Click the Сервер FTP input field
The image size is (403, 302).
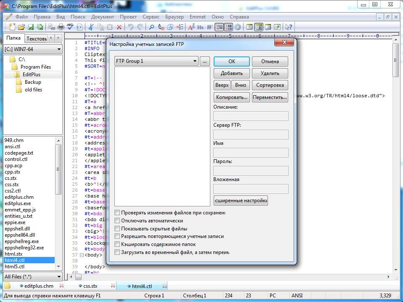[x=251, y=134]
